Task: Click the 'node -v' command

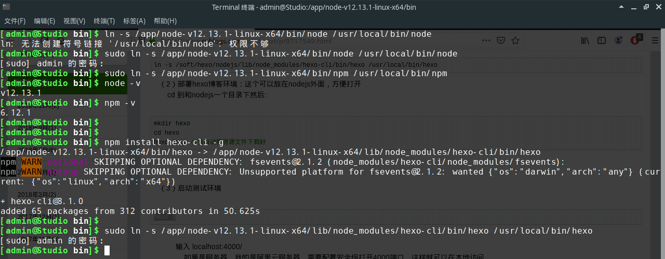Action: coord(123,83)
